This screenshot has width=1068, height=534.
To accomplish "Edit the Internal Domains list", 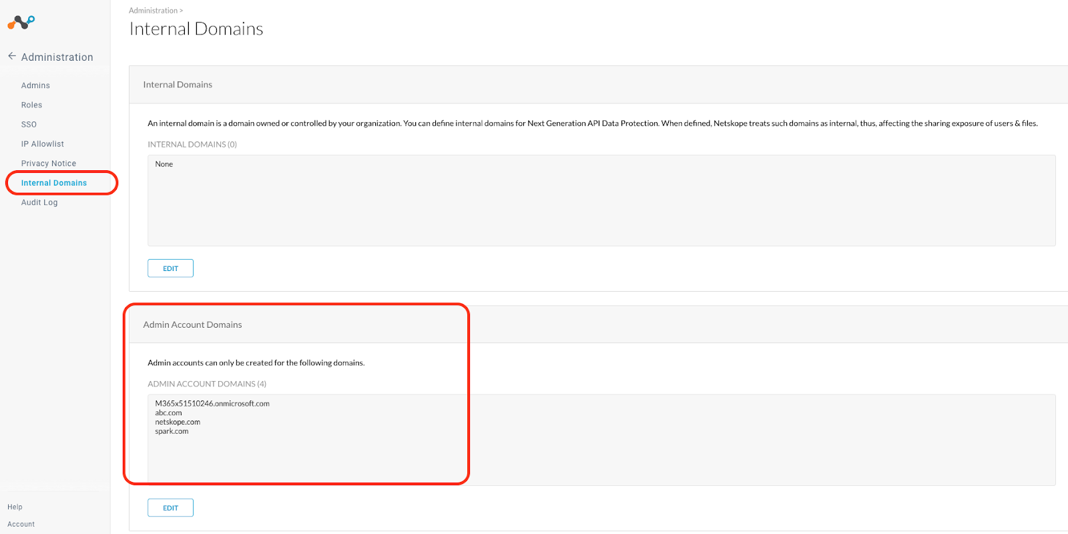I will click(170, 268).
